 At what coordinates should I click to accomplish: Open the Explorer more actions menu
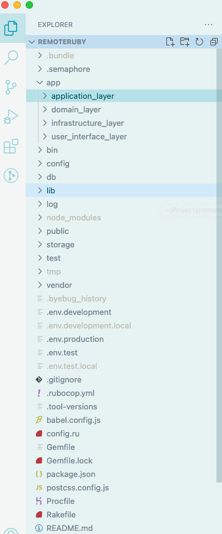tap(209, 25)
